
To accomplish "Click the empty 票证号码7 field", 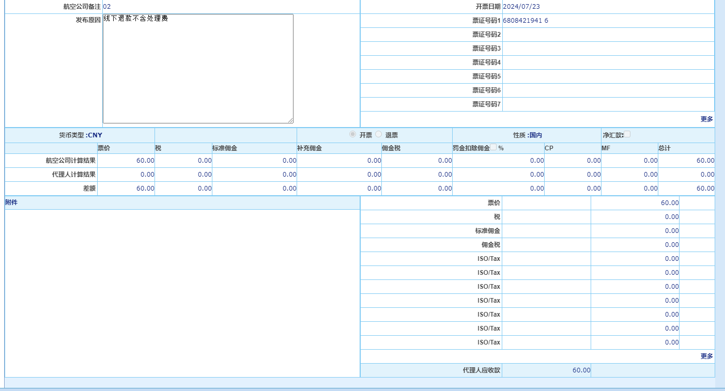I will click(x=608, y=104).
